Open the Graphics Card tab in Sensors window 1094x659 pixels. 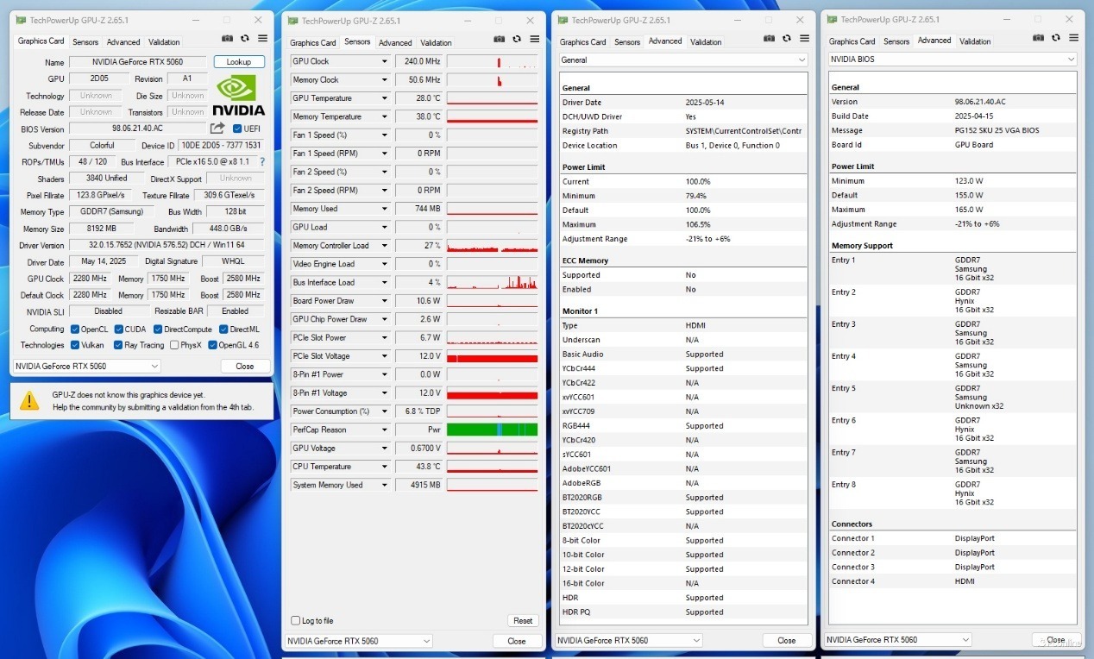coord(313,42)
